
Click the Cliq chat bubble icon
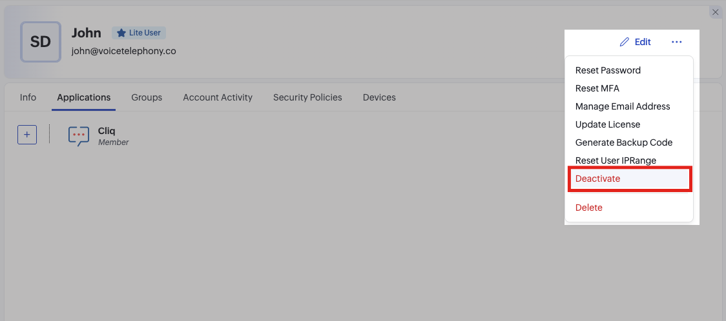[x=79, y=136]
